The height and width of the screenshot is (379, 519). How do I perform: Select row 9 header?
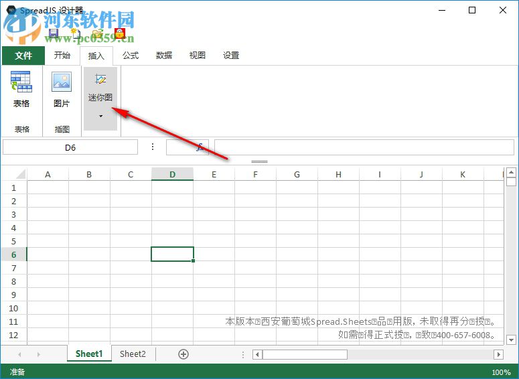(x=13, y=295)
